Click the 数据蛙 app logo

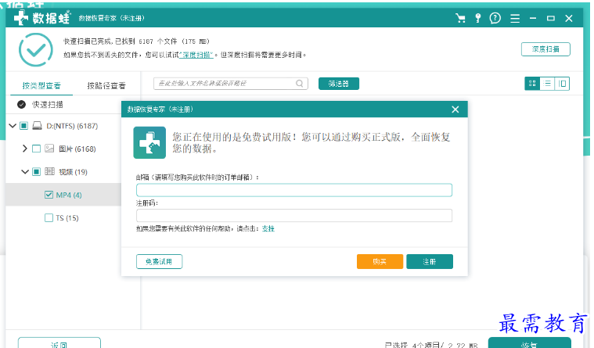(41, 18)
